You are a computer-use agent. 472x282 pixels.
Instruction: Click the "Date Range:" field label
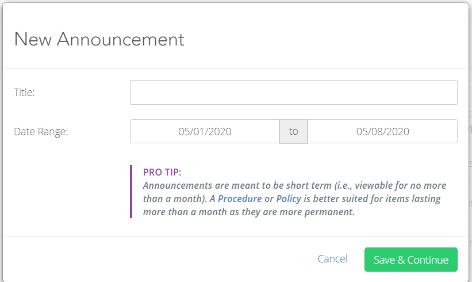tap(41, 132)
